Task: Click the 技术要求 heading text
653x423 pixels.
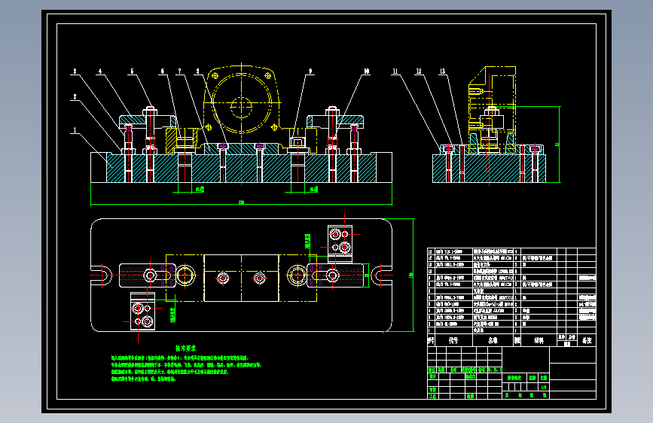Action: pos(185,348)
